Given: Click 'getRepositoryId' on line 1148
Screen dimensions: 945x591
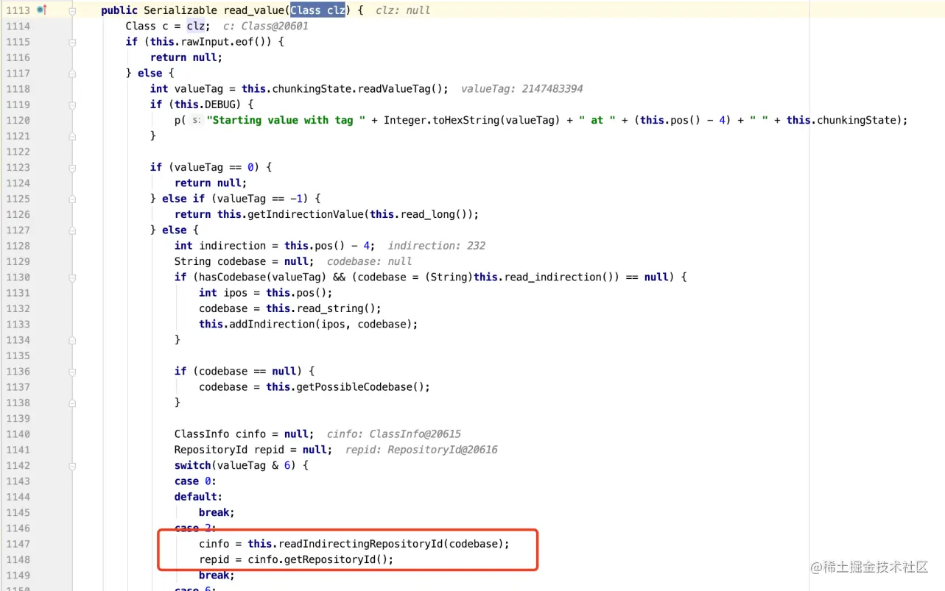Looking at the screenshot, I should 330,559.
